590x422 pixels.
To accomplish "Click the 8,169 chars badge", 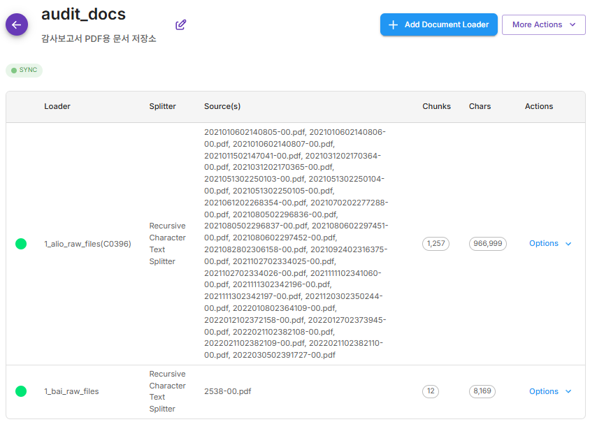I will click(482, 391).
